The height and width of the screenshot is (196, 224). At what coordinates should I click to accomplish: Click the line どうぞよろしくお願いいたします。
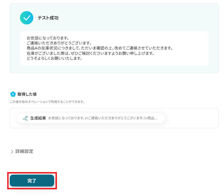pyautogui.click(x=54, y=59)
